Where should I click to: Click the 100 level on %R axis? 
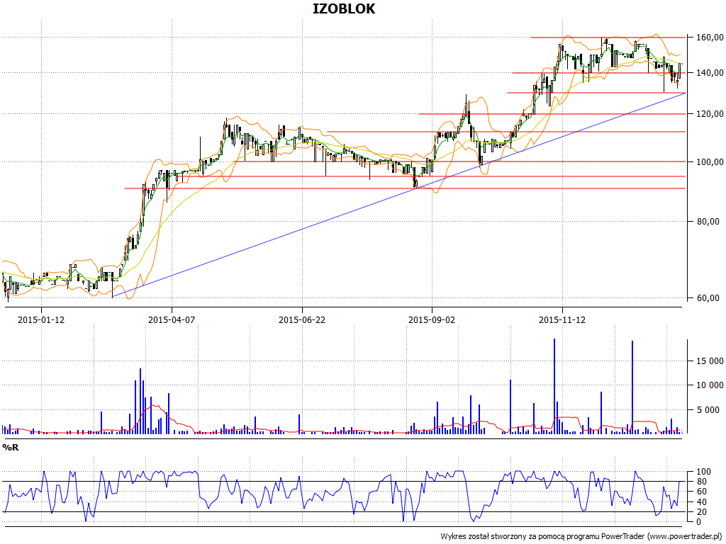[704, 471]
